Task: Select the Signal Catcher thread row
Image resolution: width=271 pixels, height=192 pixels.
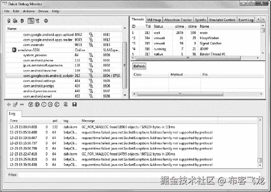Action: click(196, 43)
